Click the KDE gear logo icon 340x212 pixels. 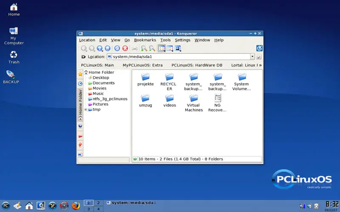click(259, 48)
